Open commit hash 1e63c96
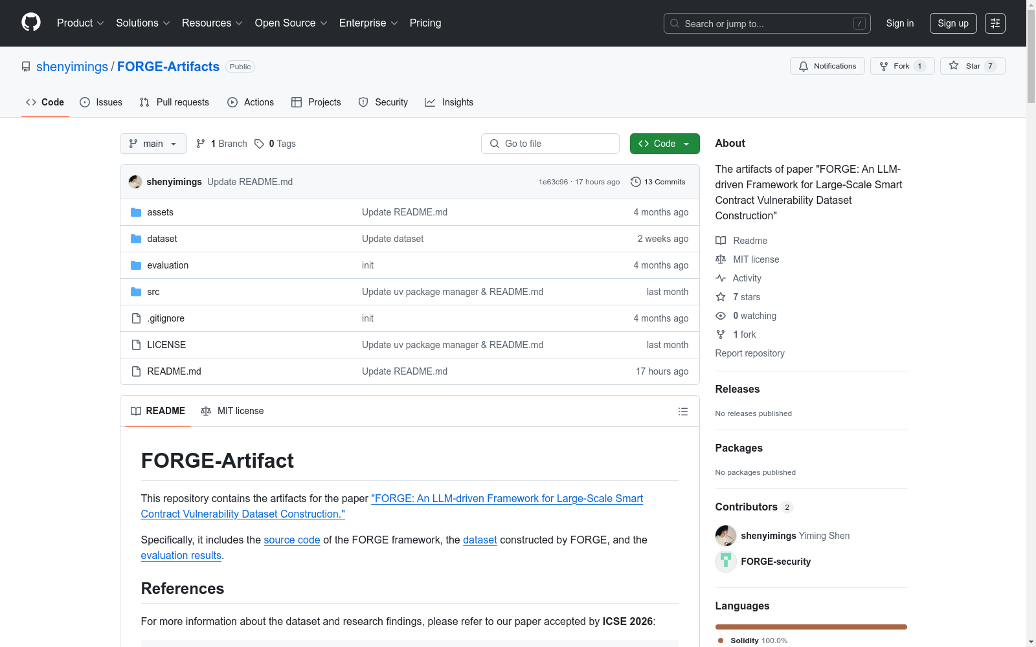Viewport: 1036px width, 647px height. (553, 182)
